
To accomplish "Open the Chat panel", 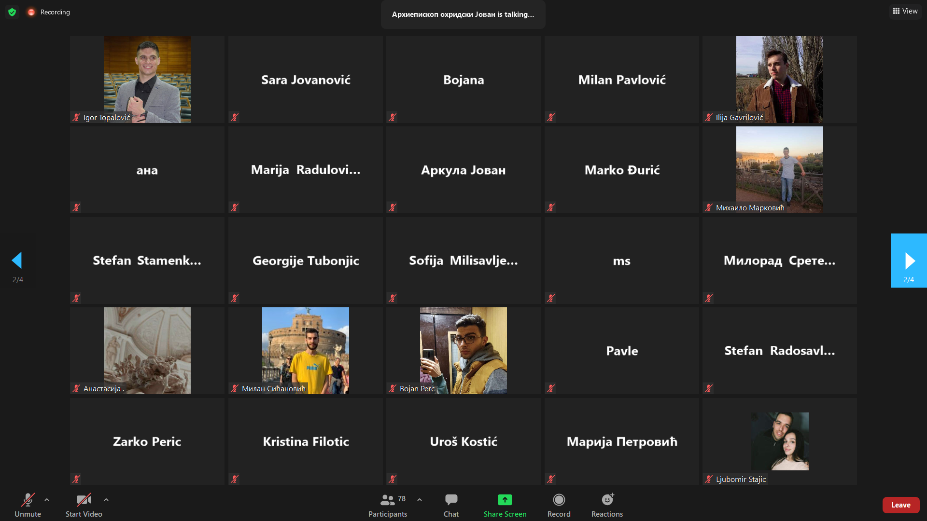I will tap(451, 504).
